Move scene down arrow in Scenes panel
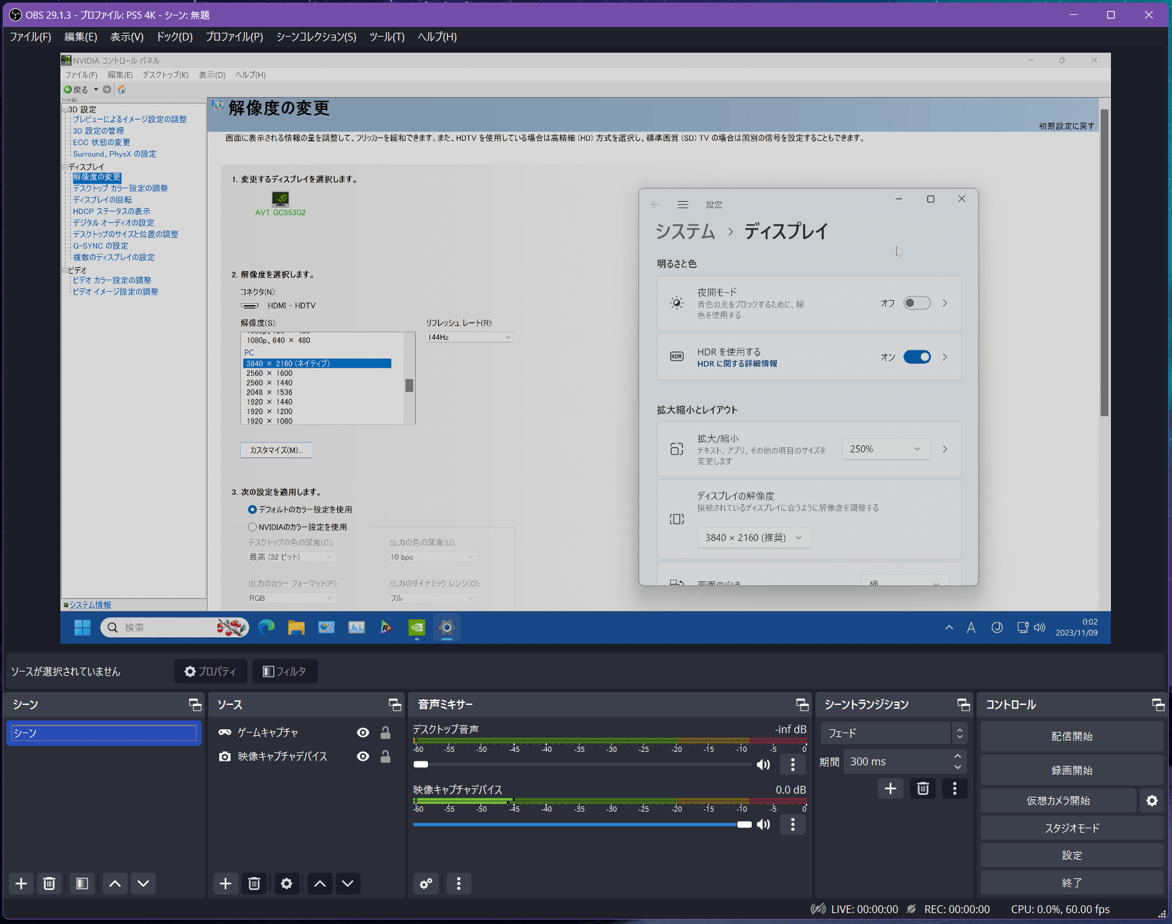 point(143,884)
